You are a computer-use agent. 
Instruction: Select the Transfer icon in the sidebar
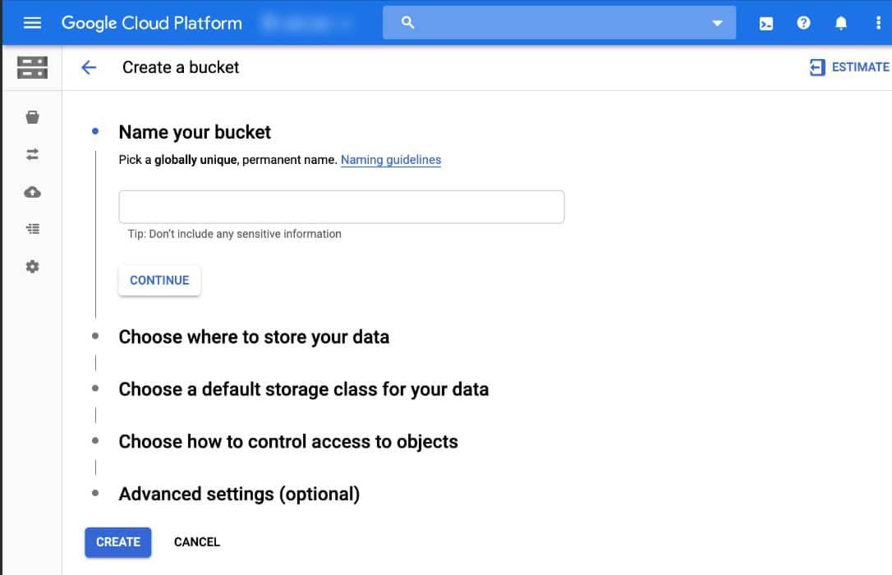[32, 154]
